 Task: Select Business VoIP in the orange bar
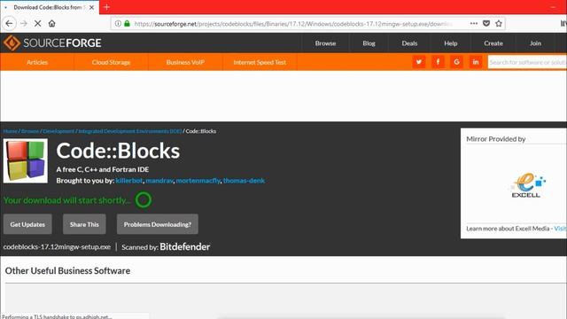point(185,62)
